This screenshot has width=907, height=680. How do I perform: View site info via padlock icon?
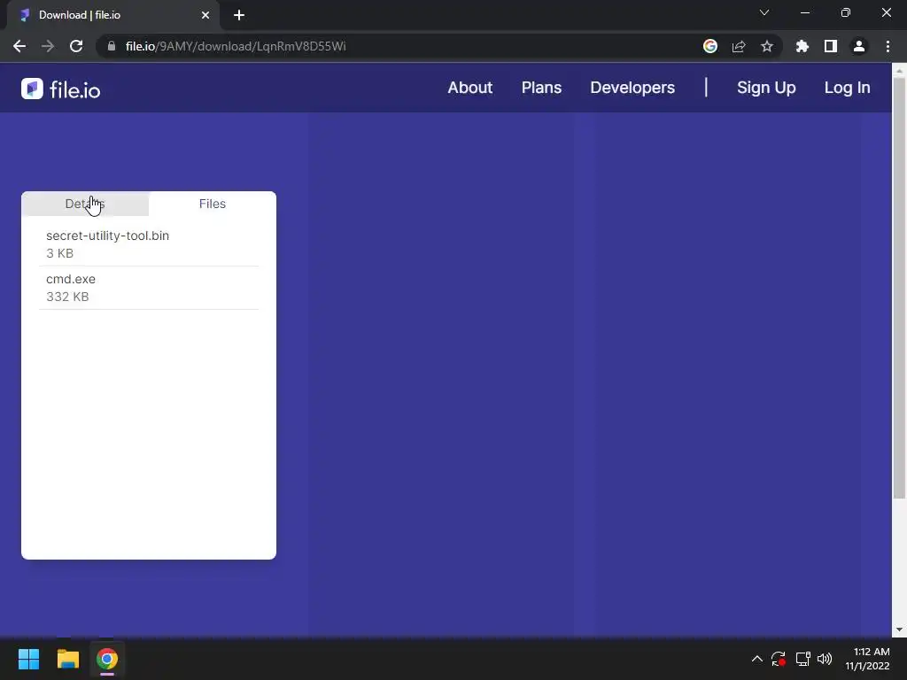click(x=112, y=46)
